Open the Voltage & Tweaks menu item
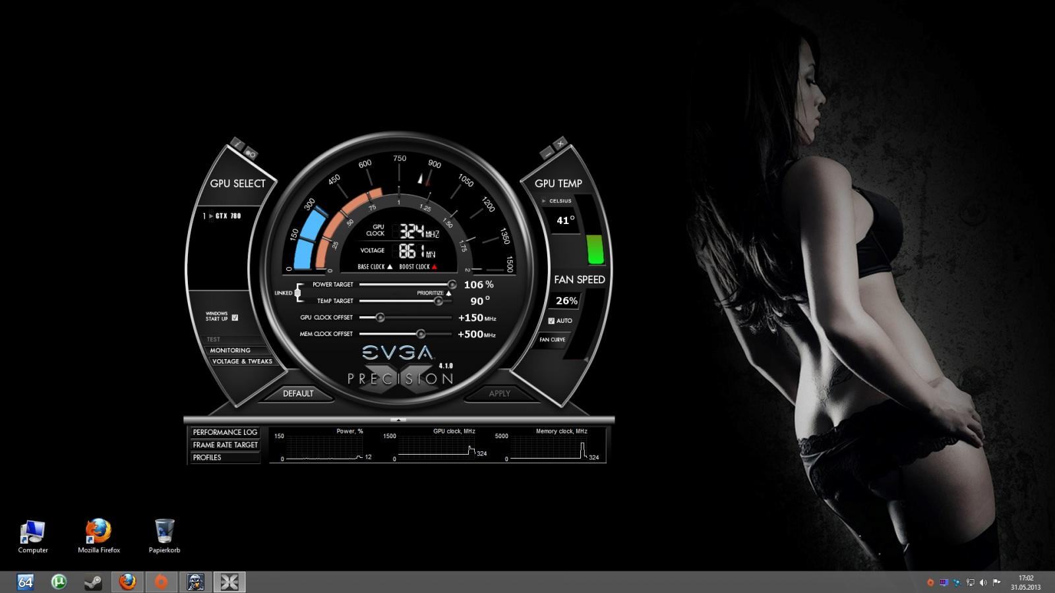This screenshot has width=1055, height=593. click(x=242, y=362)
